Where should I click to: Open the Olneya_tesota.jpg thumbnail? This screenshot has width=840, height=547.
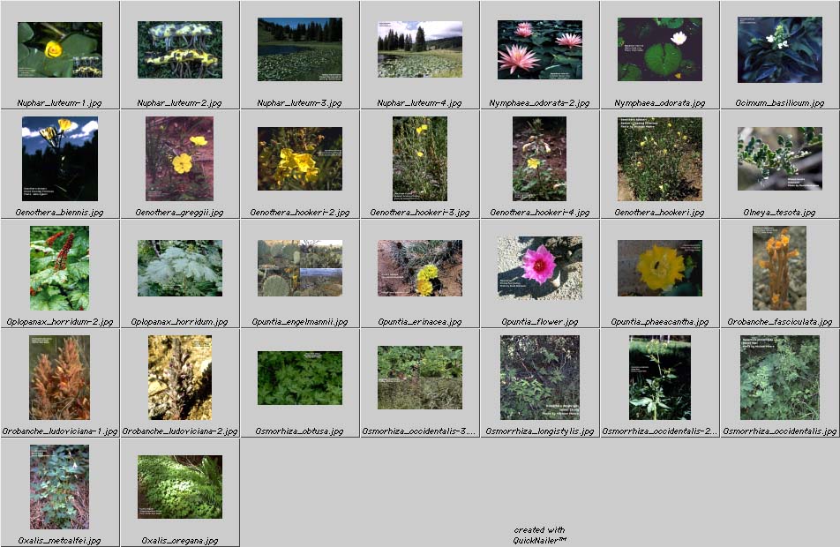[x=780, y=159]
